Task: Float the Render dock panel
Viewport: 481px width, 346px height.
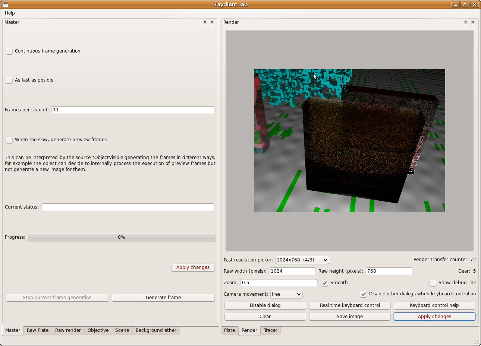Action: click(x=465, y=22)
